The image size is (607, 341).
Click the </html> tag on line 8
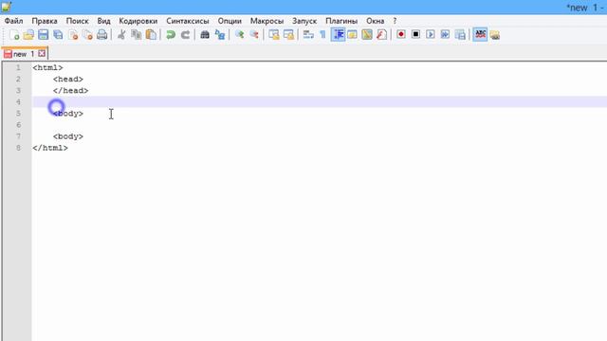(x=50, y=148)
